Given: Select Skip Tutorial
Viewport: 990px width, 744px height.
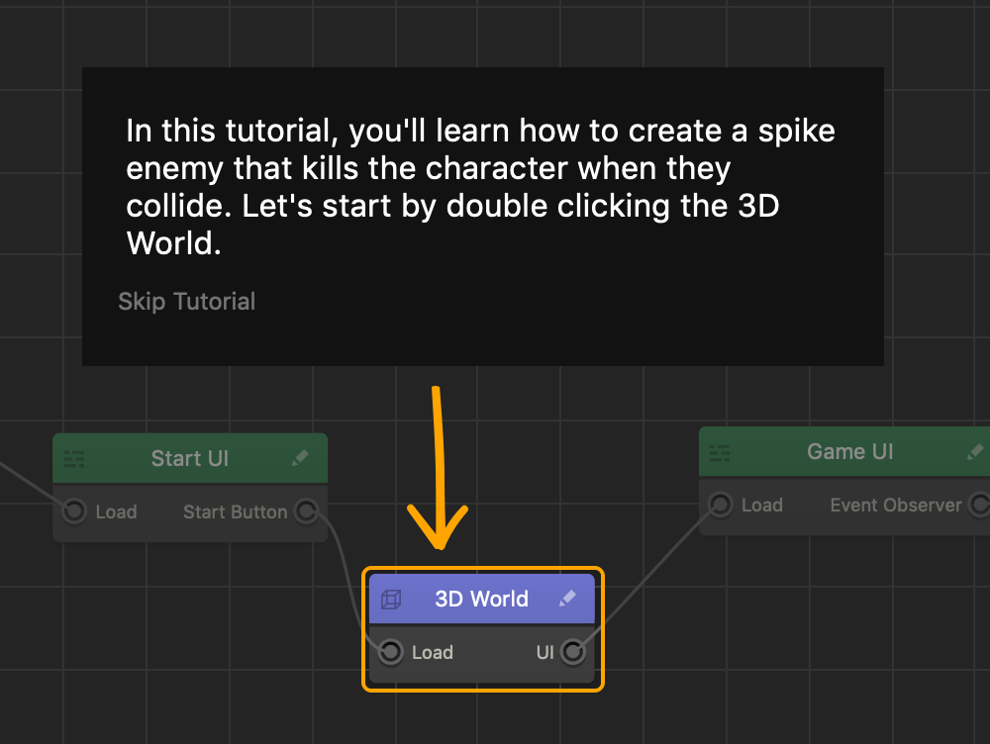Looking at the screenshot, I should click(186, 301).
